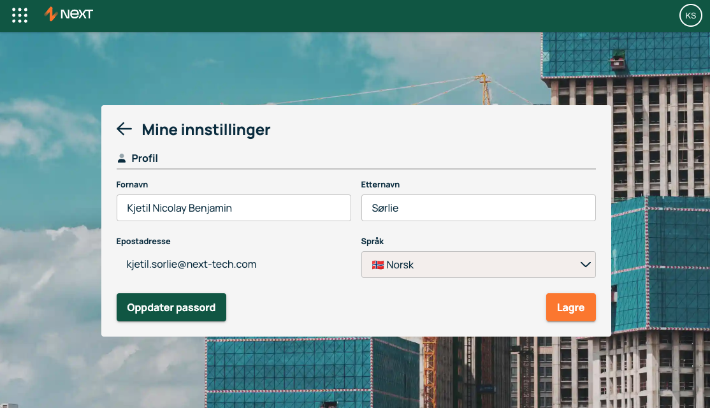Open the Språk dropdown
Screen dimensions: 710x408
tap(478, 265)
